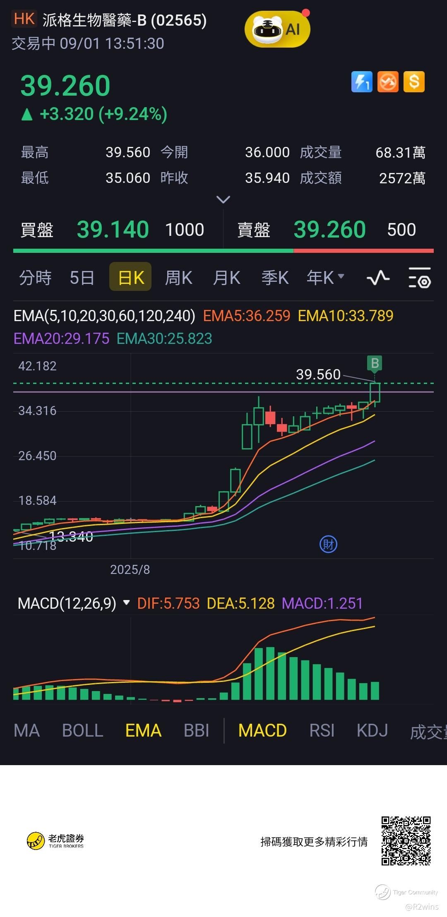This screenshot has height=917, width=447.
Task: Tap the QR code image
Action: (406, 841)
